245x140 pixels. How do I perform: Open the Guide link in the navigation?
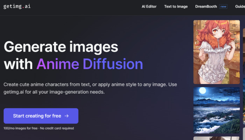coord(240,7)
